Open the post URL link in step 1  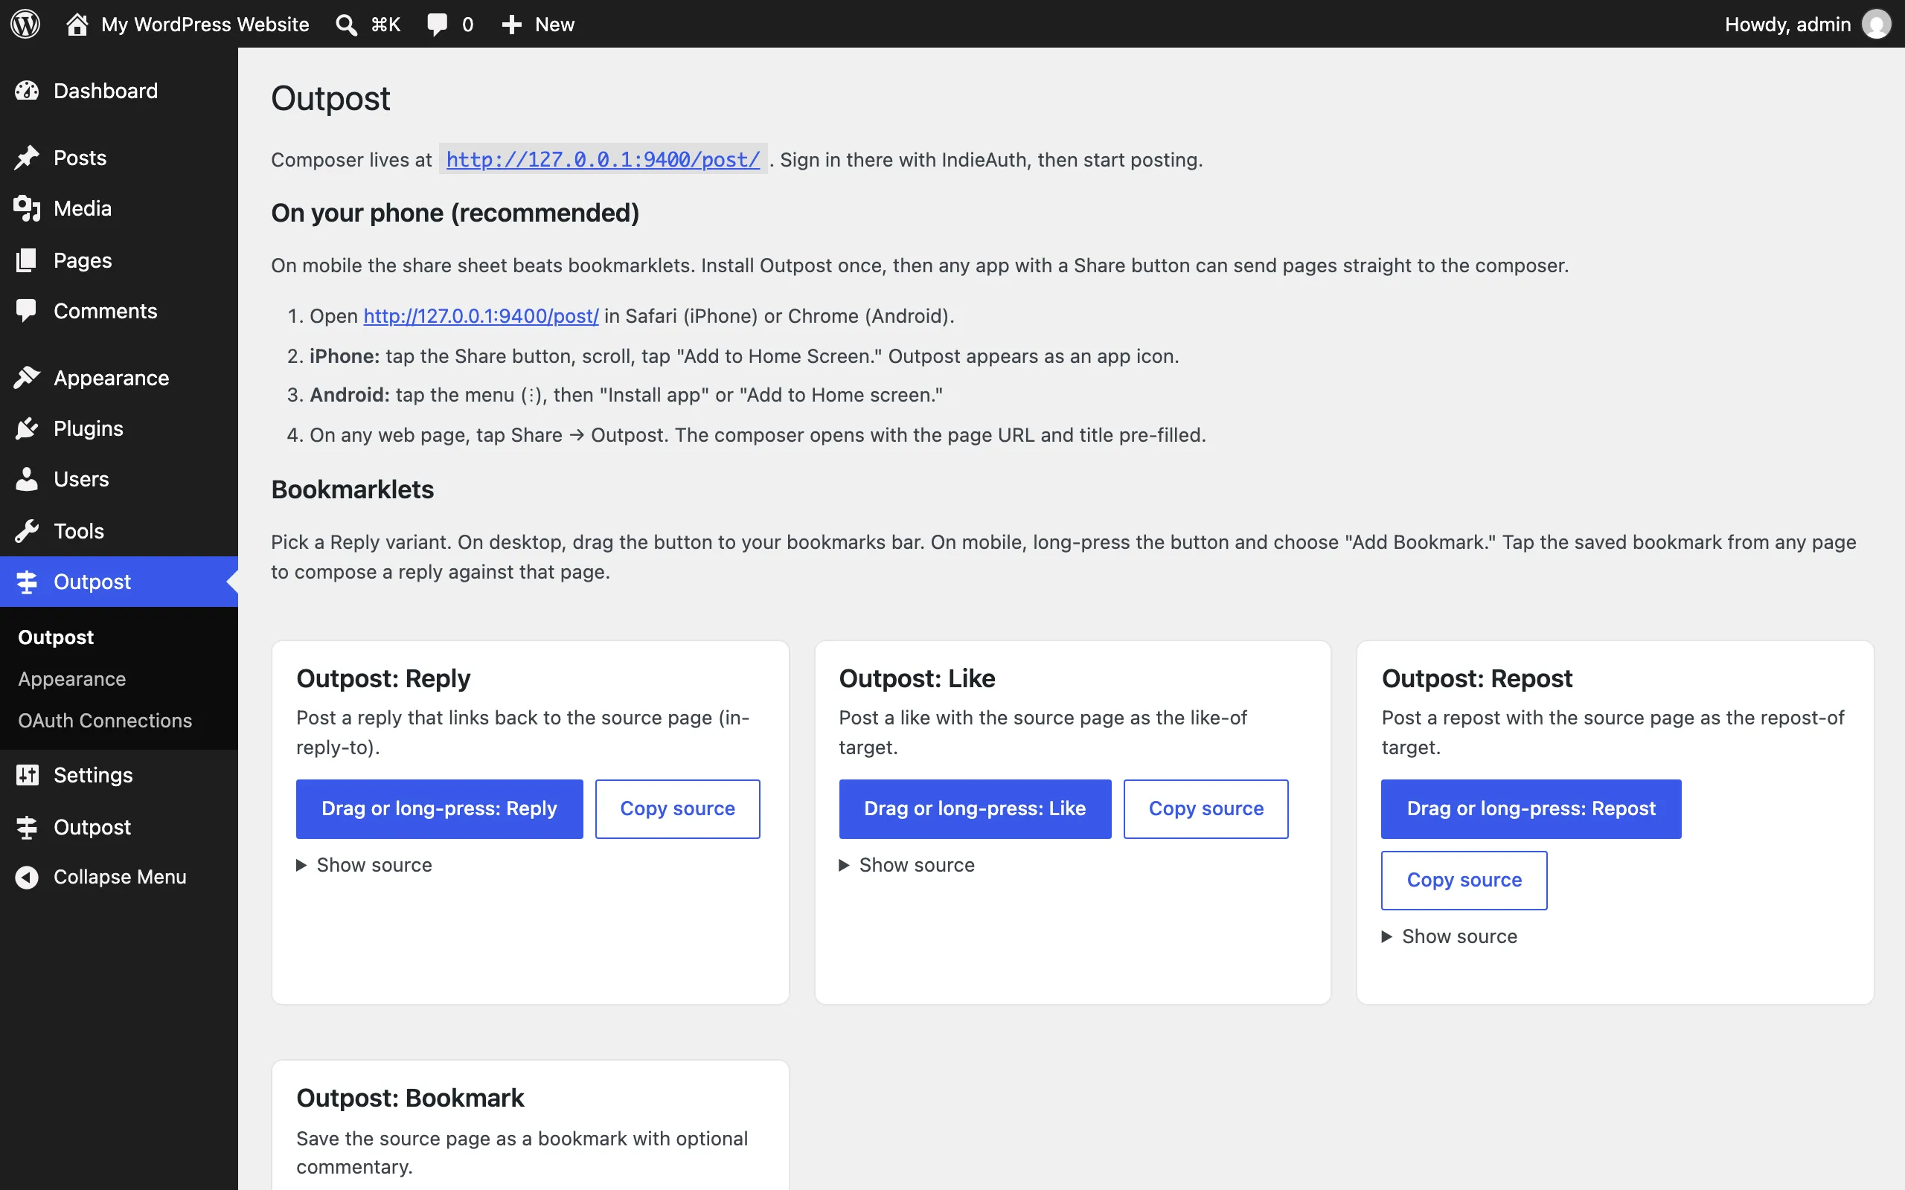481,315
